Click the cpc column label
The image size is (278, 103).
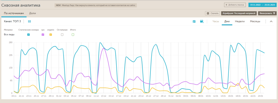pos(43,30)
